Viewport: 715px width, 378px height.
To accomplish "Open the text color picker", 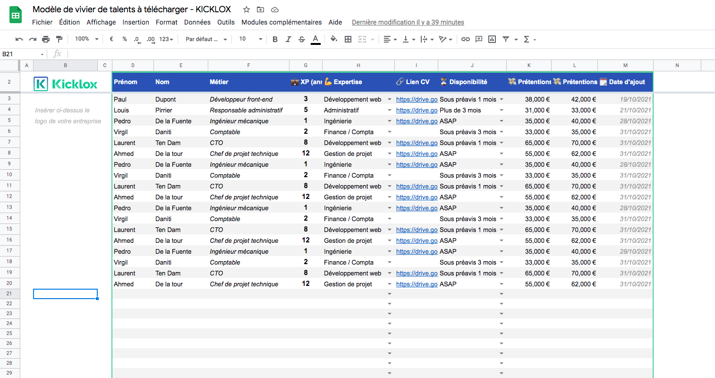I will pyautogui.click(x=315, y=39).
